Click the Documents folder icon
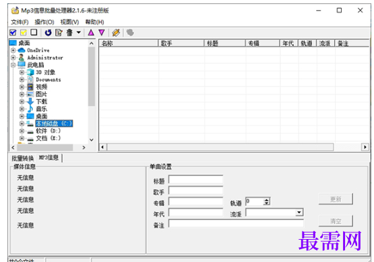This screenshot has height=262, width=374. pyautogui.click(x=30, y=80)
